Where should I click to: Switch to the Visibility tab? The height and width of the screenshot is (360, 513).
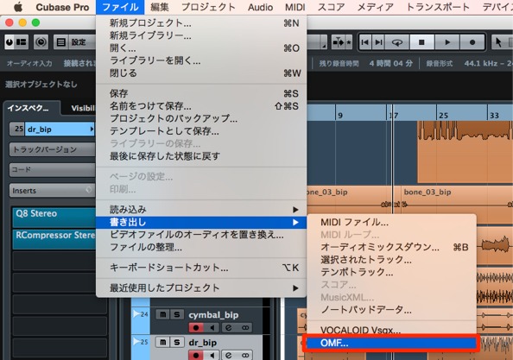[x=82, y=108]
